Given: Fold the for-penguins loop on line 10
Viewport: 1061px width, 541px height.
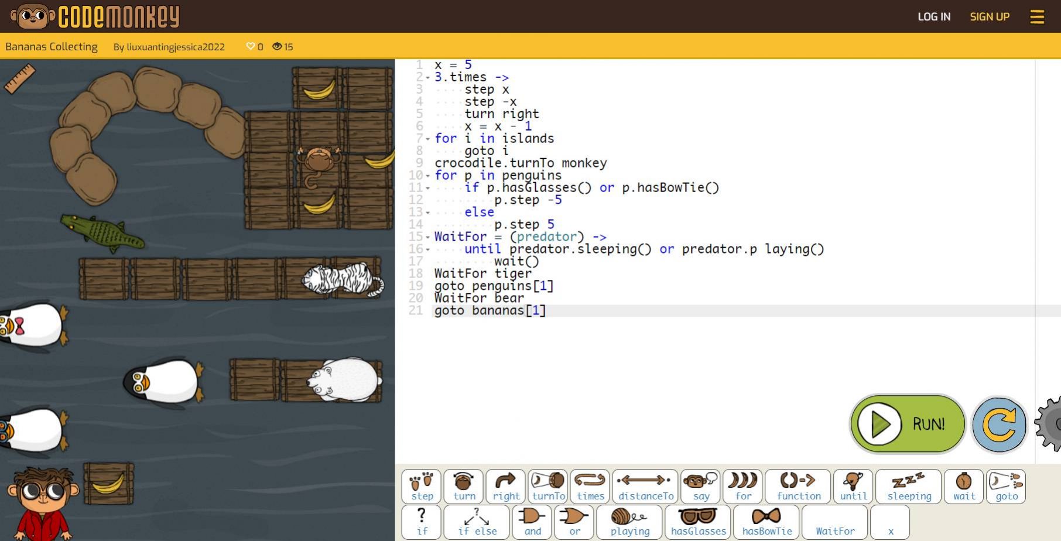Looking at the screenshot, I should pos(428,176).
